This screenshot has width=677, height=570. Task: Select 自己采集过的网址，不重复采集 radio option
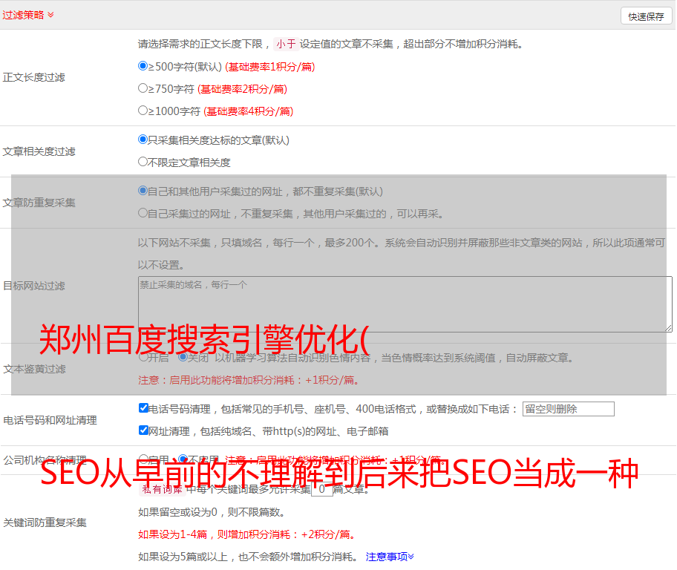tap(143, 213)
